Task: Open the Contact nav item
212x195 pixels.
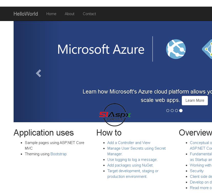Action: point(89,14)
